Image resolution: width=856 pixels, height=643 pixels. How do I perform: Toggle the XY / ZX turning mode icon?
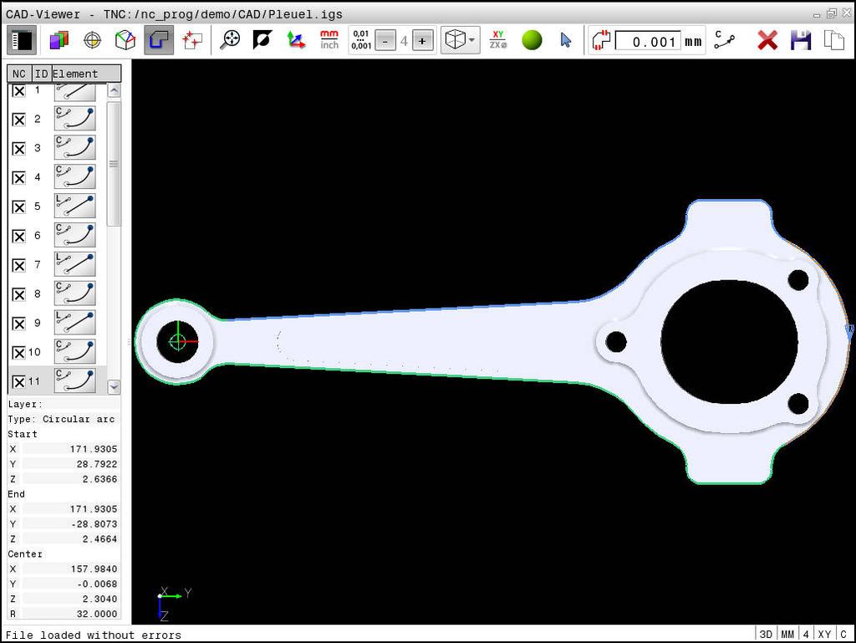point(498,40)
